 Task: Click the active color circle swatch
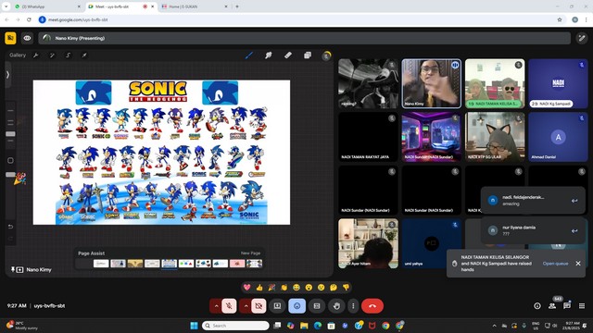point(326,55)
